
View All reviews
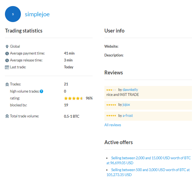[113, 125]
